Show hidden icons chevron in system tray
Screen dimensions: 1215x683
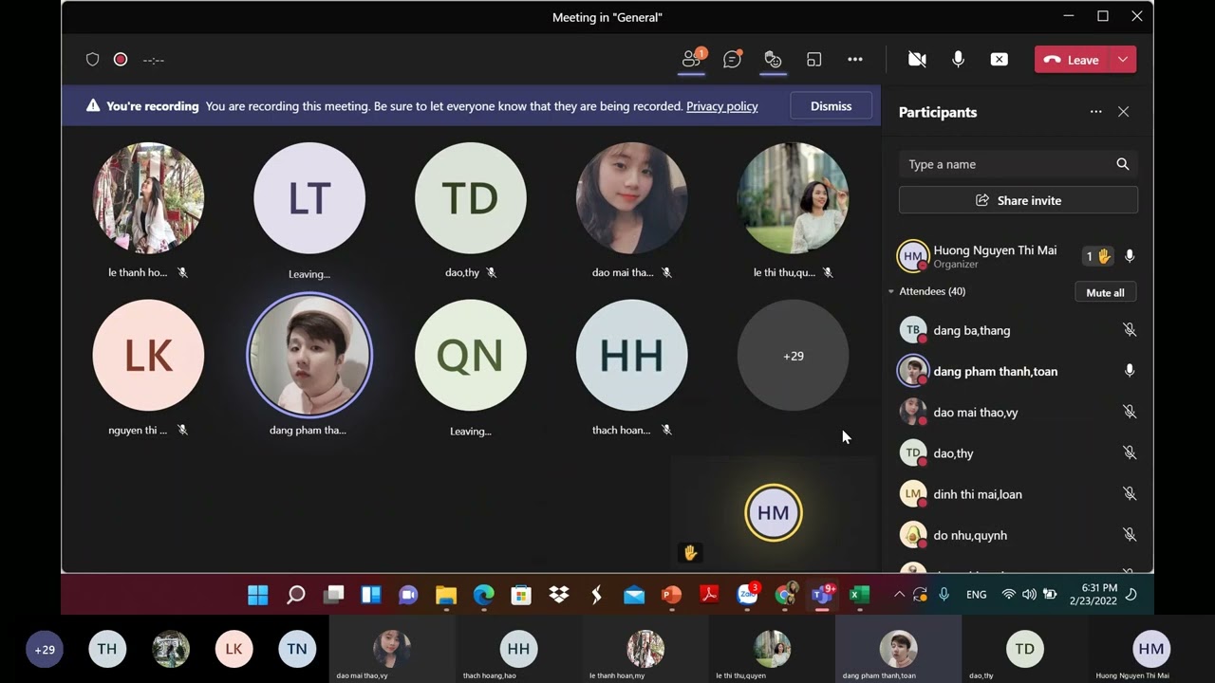pyautogui.click(x=899, y=595)
